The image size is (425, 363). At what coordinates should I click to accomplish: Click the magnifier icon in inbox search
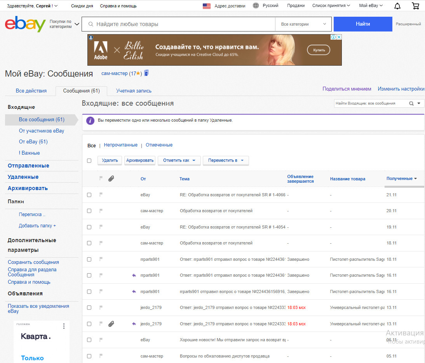411,103
